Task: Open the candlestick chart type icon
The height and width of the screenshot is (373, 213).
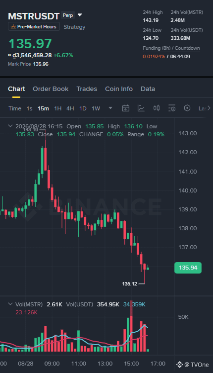Action: click(157, 108)
